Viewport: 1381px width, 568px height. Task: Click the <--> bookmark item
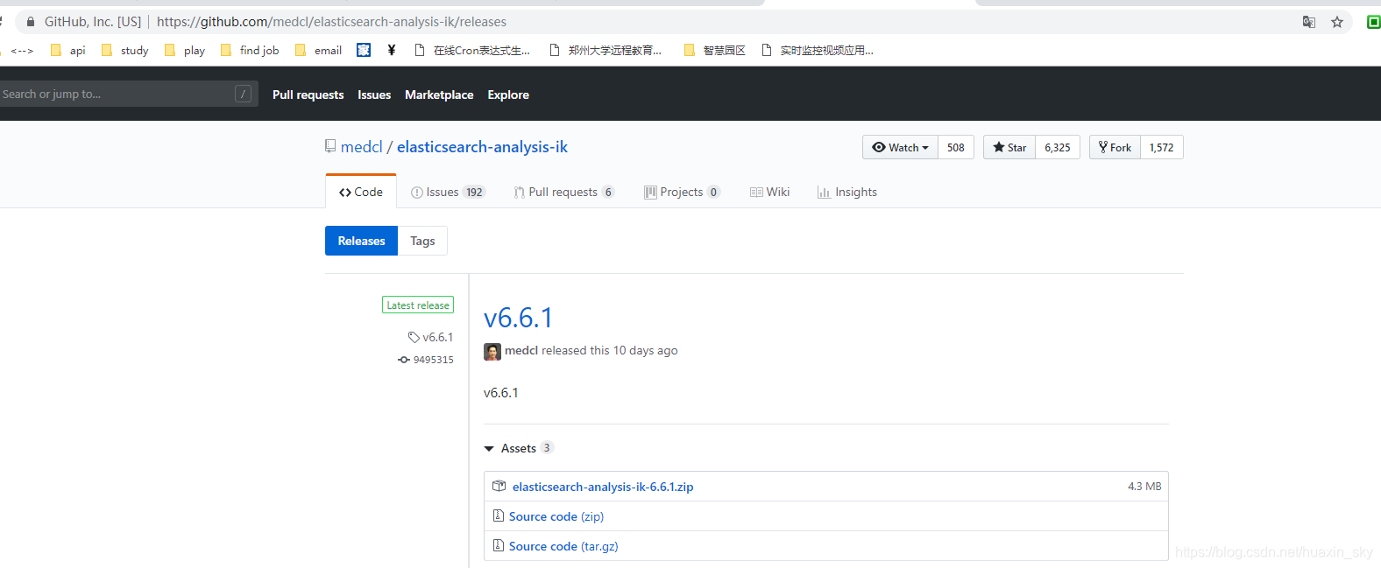click(x=21, y=51)
